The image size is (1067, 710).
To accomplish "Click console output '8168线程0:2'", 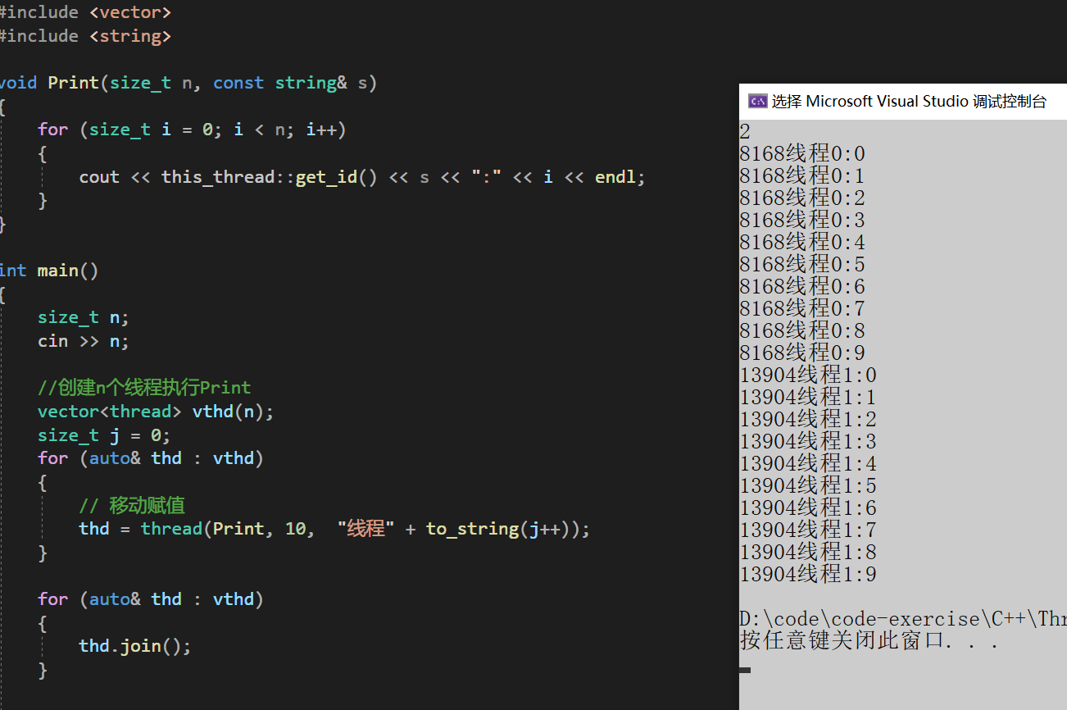I will coord(802,198).
